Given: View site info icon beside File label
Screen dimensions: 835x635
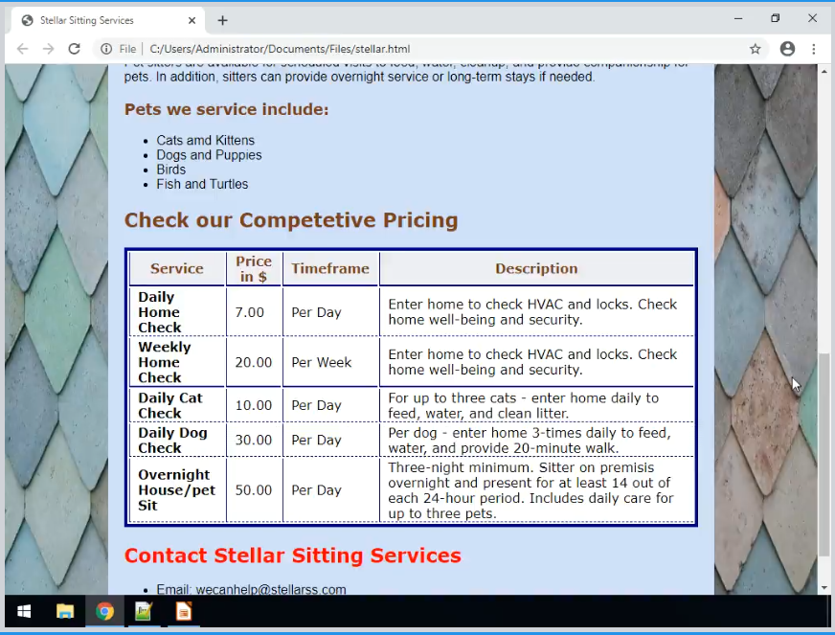Looking at the screenshot, I should [x=106, y=49].
